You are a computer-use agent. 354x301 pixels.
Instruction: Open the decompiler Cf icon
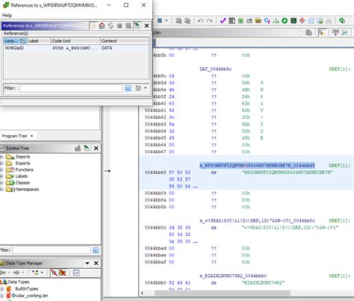coord(267,21)
